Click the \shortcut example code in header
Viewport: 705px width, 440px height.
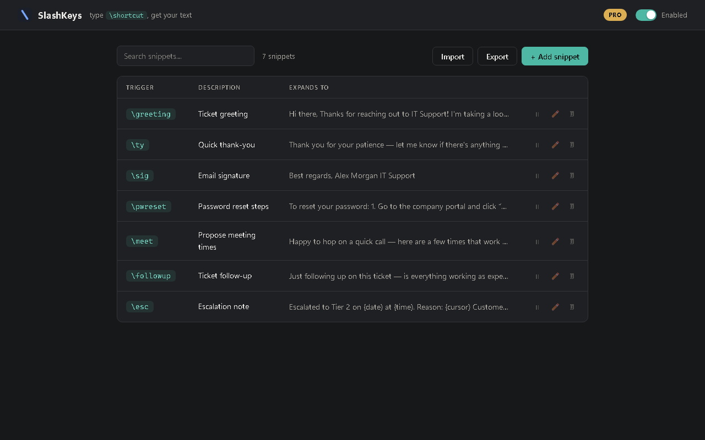coord(126,15)
